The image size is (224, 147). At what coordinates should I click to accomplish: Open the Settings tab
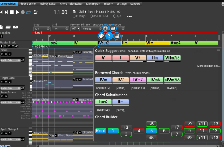click(121, 4)
